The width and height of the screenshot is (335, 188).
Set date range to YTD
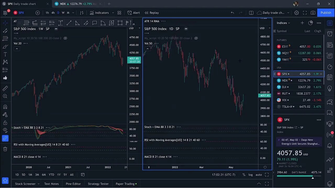51,175
